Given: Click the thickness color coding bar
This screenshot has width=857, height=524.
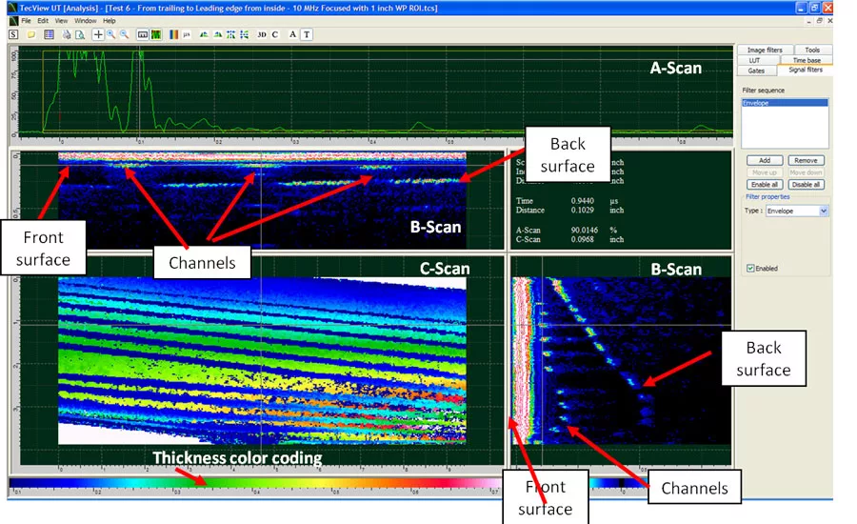Looking at the screenshot, I should pos(254,483).
